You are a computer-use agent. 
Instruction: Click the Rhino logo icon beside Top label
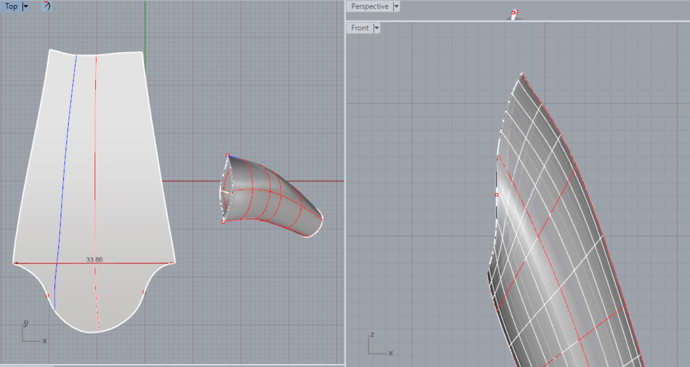46,6
